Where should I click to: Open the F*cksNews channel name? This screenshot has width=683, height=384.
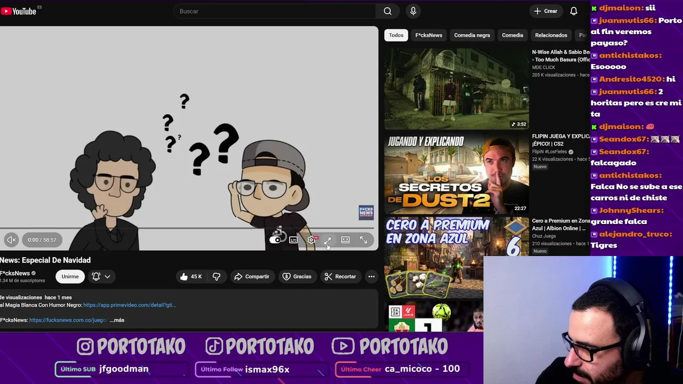[x=15, y=273]
